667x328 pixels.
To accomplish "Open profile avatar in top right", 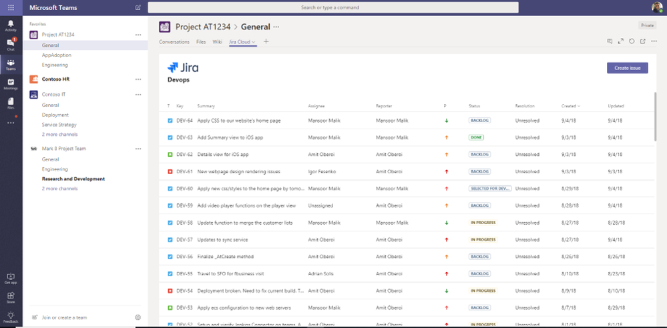I will pos(657,7).
